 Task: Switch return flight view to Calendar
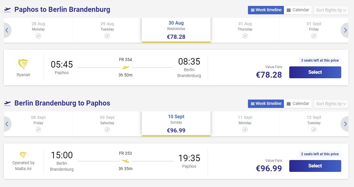click(298, 104)
